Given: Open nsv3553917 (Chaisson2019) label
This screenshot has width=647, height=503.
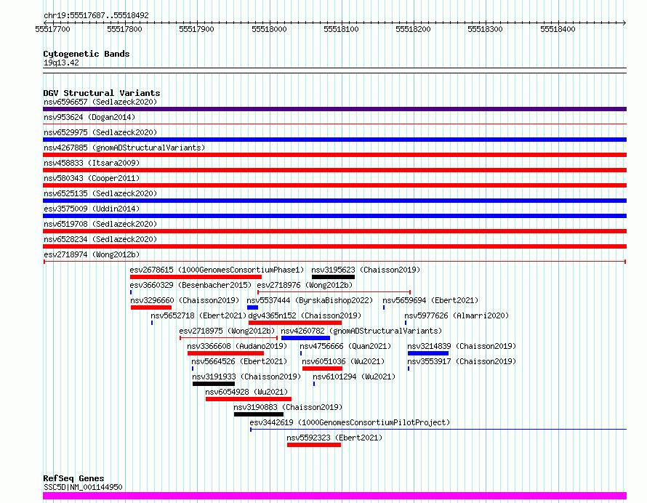Looking at the screenshot, I should point(462,361).
